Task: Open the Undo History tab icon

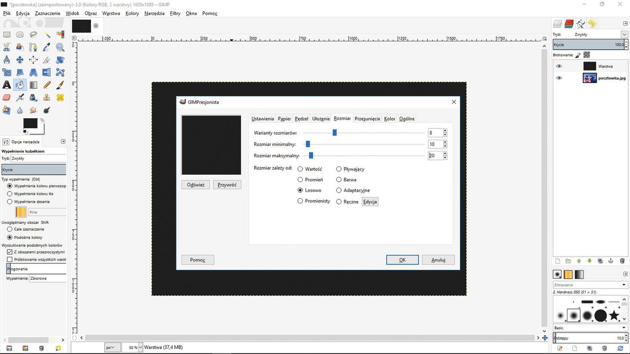Action: (x=592, y=24)
